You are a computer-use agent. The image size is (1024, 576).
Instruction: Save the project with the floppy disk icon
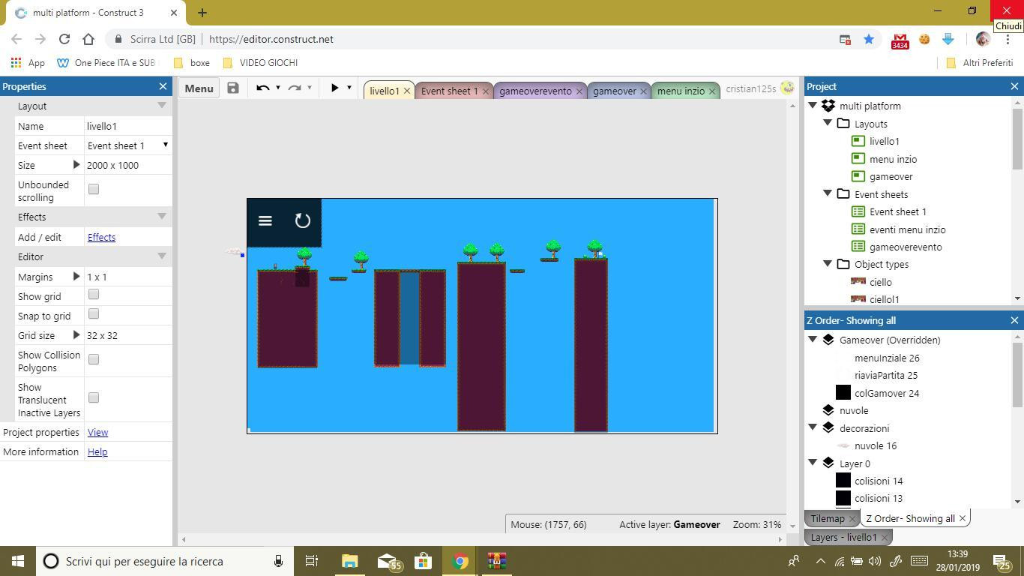pyautogui.click(x=233, y=88)
